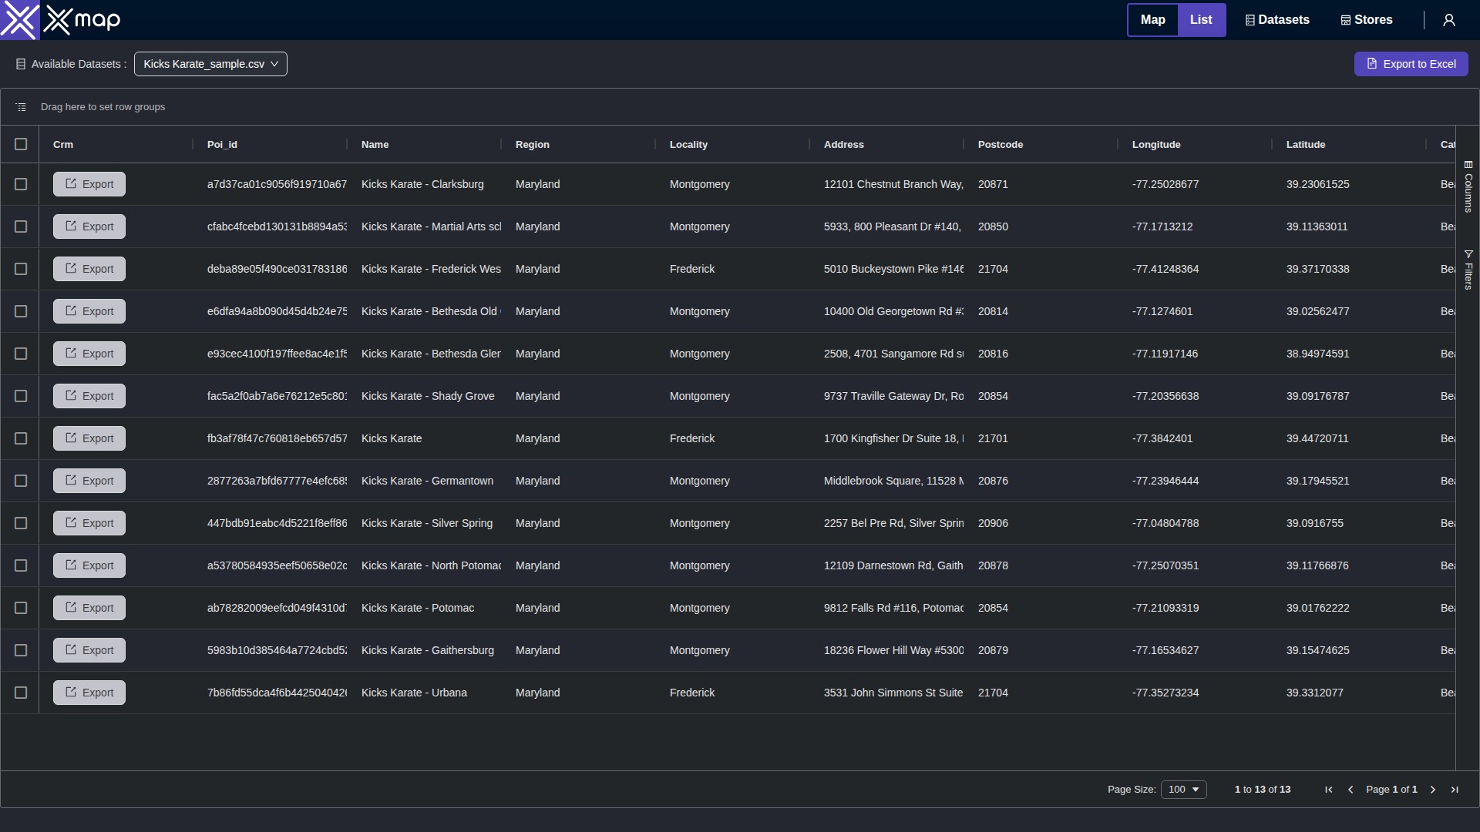Check the row for Kicks Karate - Clarksburg
Screen dimensions: 1480x832
pos(21,184)
